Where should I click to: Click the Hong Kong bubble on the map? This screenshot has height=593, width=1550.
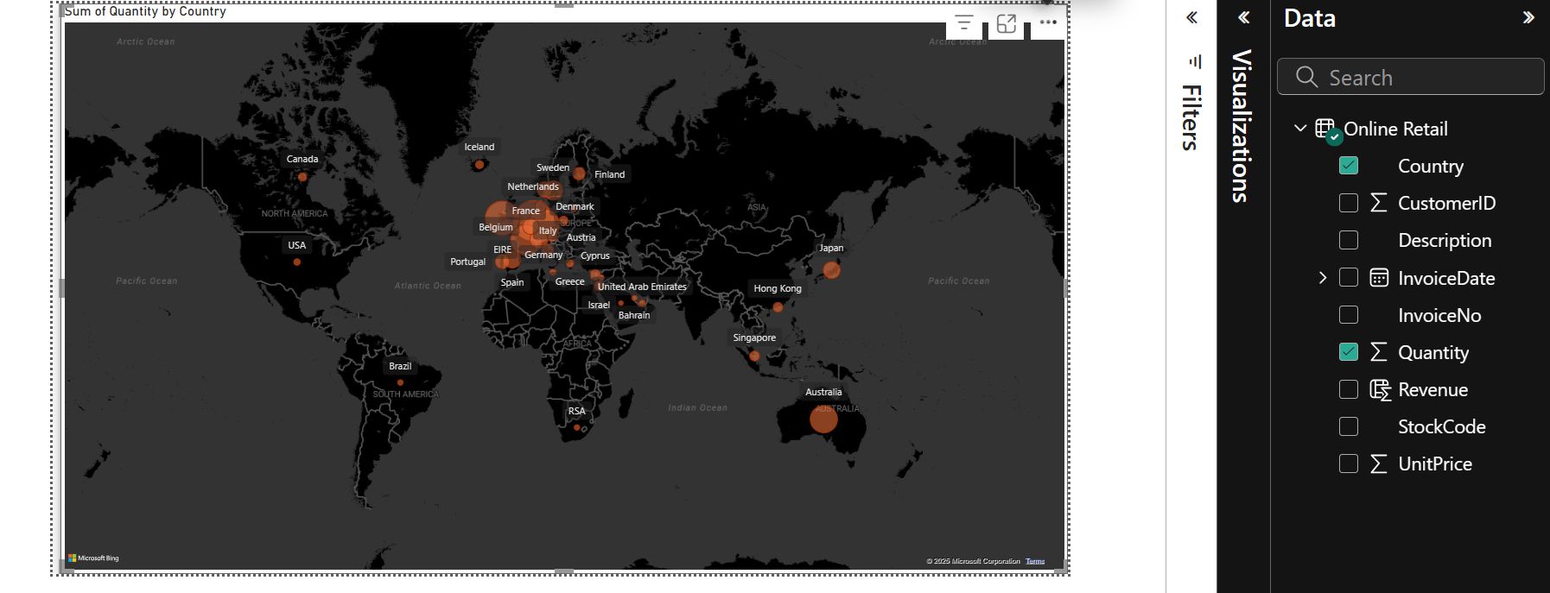(778, 306)
